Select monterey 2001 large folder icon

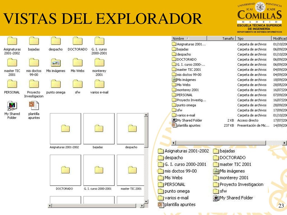point(99,62)
